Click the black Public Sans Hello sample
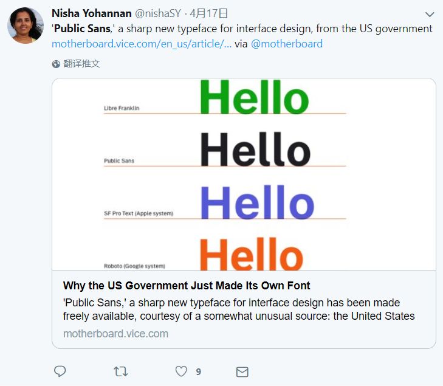This screenshot has width=443, height=386. point(255,150)
